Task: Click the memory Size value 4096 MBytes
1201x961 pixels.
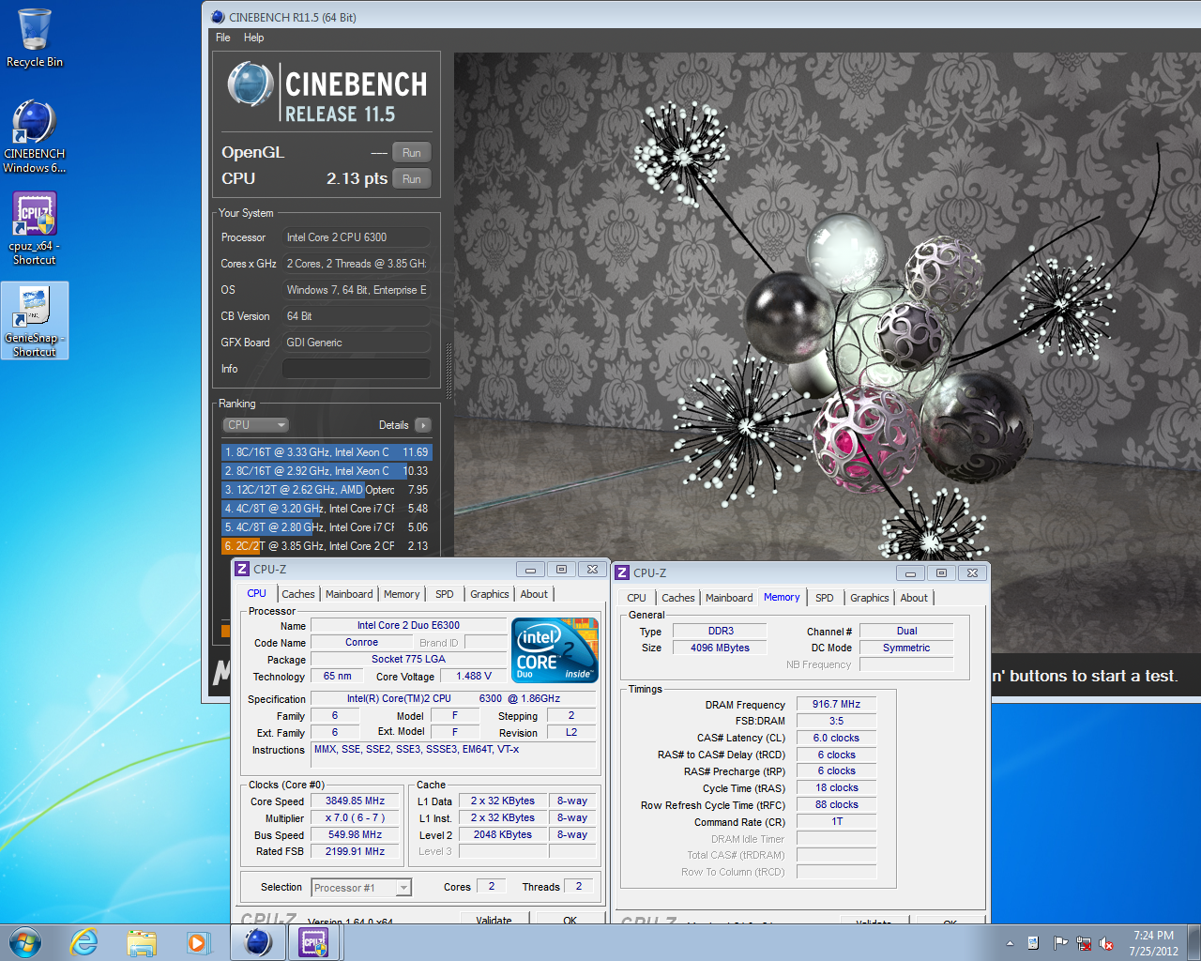Action: click(720, 648)
